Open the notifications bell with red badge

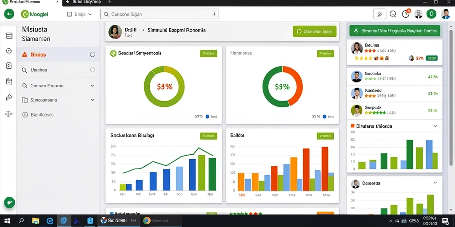406,13
